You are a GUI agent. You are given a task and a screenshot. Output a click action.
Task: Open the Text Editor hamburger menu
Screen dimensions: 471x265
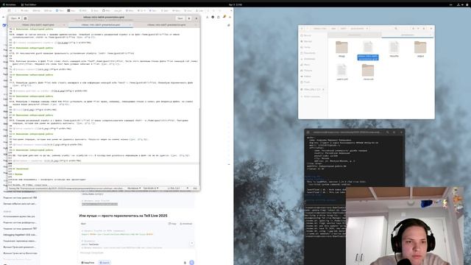click(189, 18)
